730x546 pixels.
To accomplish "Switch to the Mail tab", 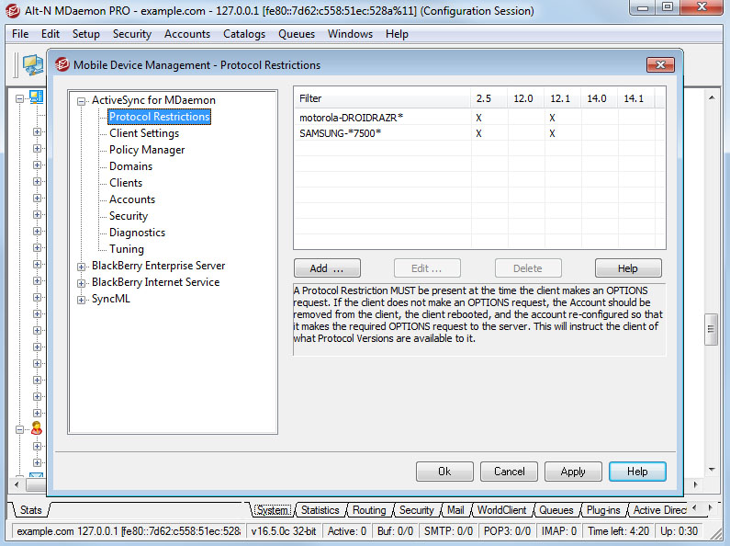I will (x=455, y=510).
